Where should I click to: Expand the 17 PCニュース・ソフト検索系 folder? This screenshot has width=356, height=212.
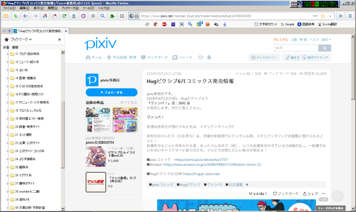coord(7,102)
